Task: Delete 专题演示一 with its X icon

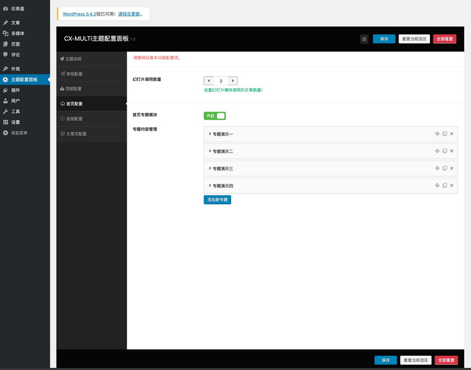Action: tap(452, 134)
